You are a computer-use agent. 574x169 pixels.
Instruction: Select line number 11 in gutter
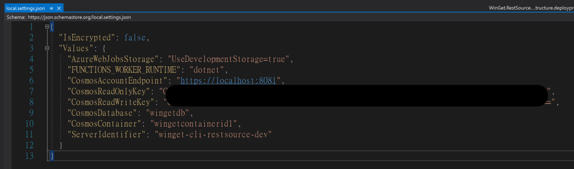pyautogui.click(x=29, y=134)
